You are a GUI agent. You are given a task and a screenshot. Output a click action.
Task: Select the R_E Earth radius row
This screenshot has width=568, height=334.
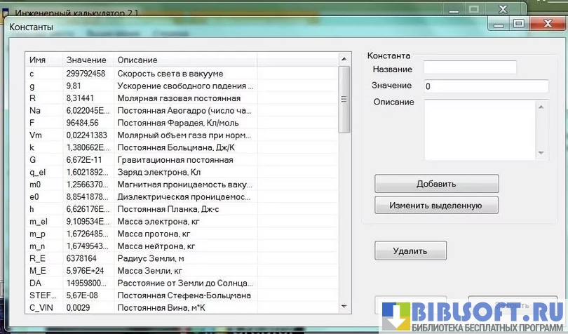140,258
